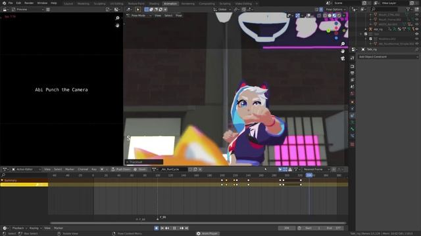Pause the animation playback
The image size is (421, 236).
(x=174, y=228)
